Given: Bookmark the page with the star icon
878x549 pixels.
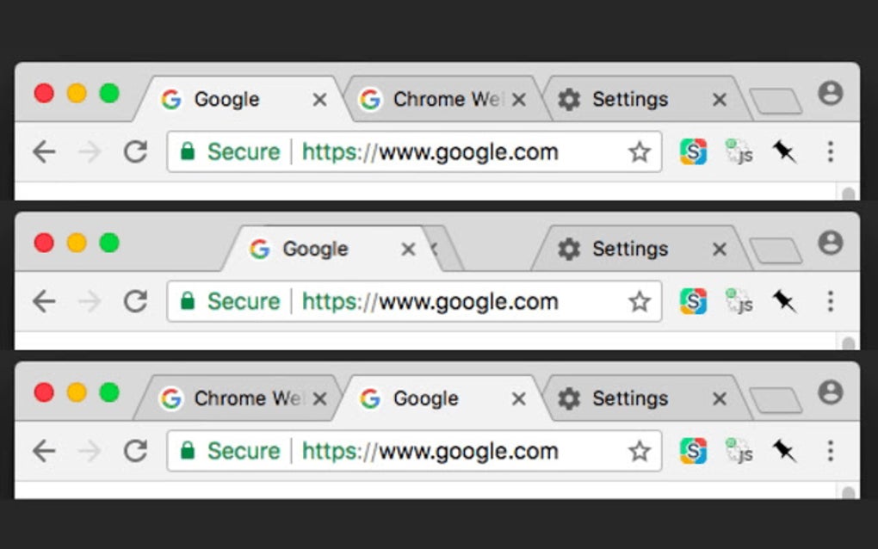Looking at the screenshot, I should pyautogui.click(x=640, y=151).
